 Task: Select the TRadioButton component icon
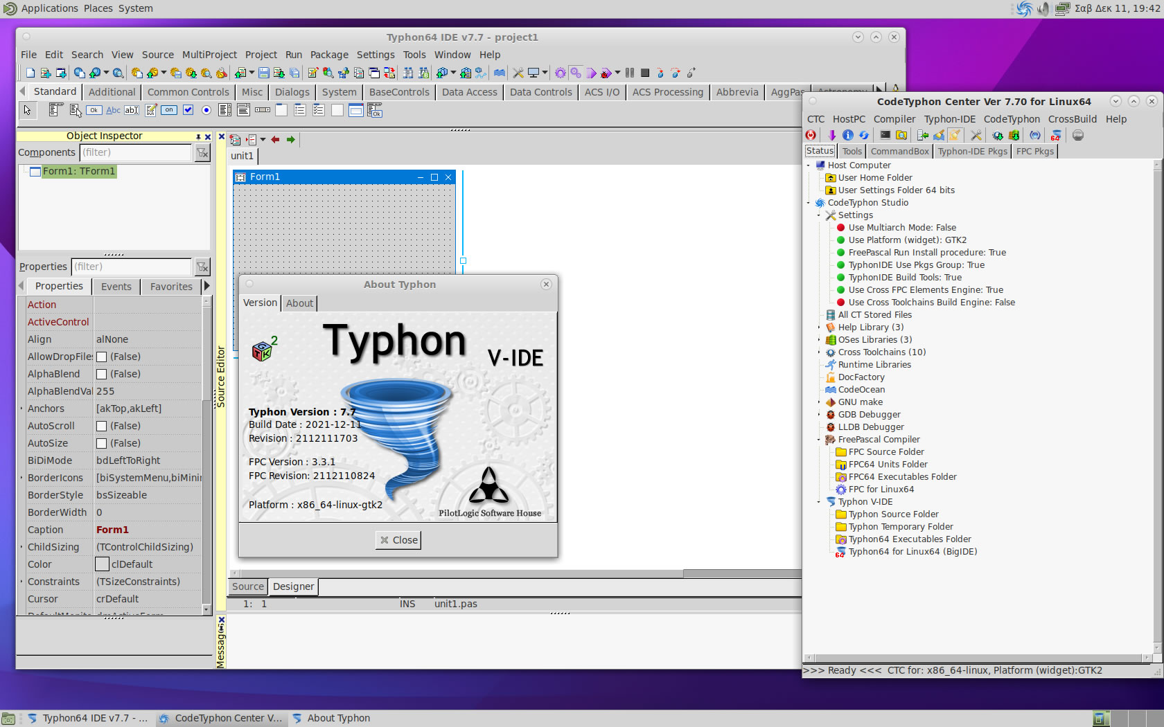(x=206, y=110)
